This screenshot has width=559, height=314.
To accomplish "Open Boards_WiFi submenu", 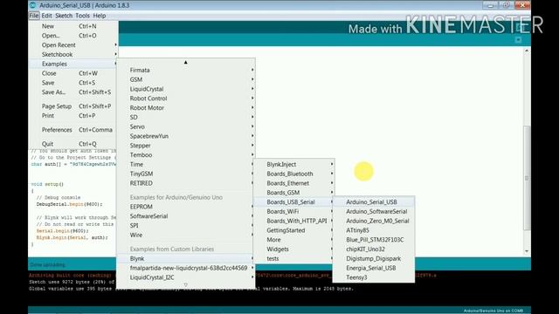I will pos(294,212).
